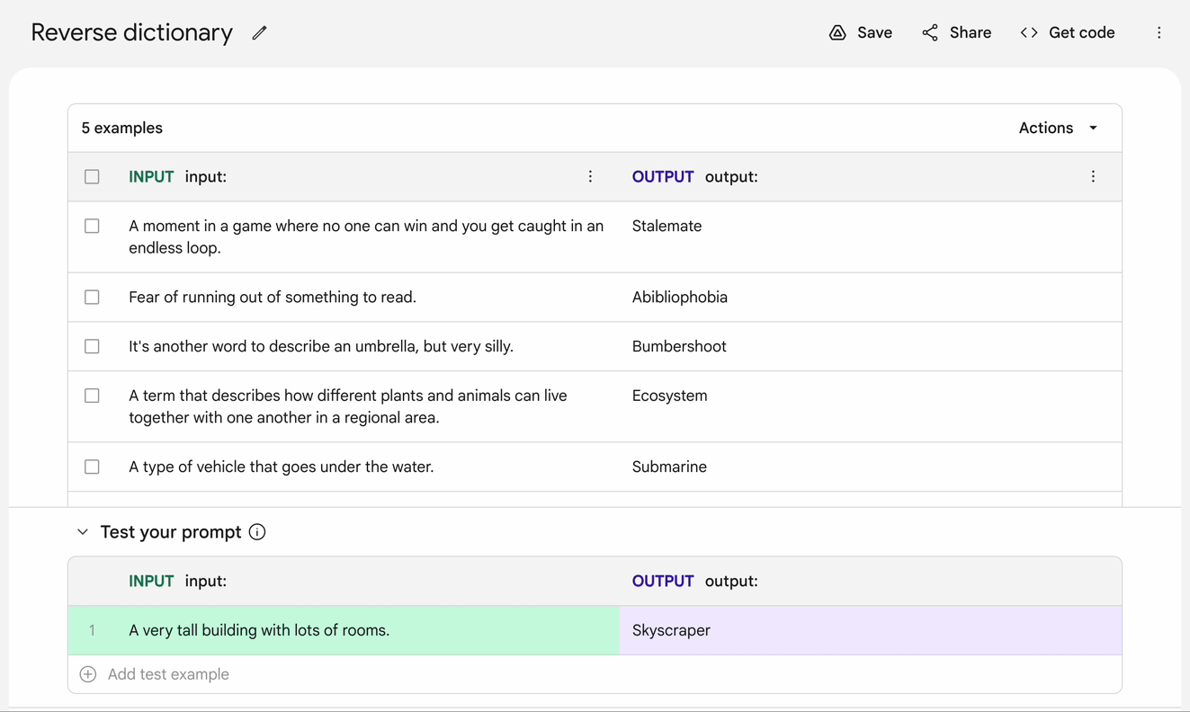Toggle the select-all examples checkbox
The image size is (1190, 712).
click(x=92, y=177)
